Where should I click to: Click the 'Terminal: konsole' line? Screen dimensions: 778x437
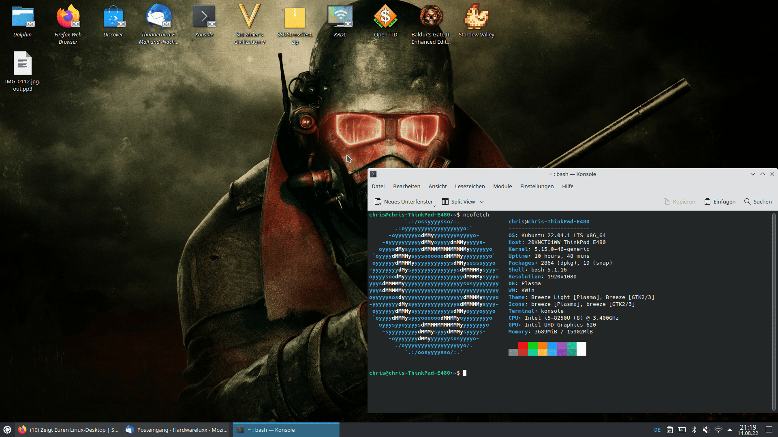point(536,311)
